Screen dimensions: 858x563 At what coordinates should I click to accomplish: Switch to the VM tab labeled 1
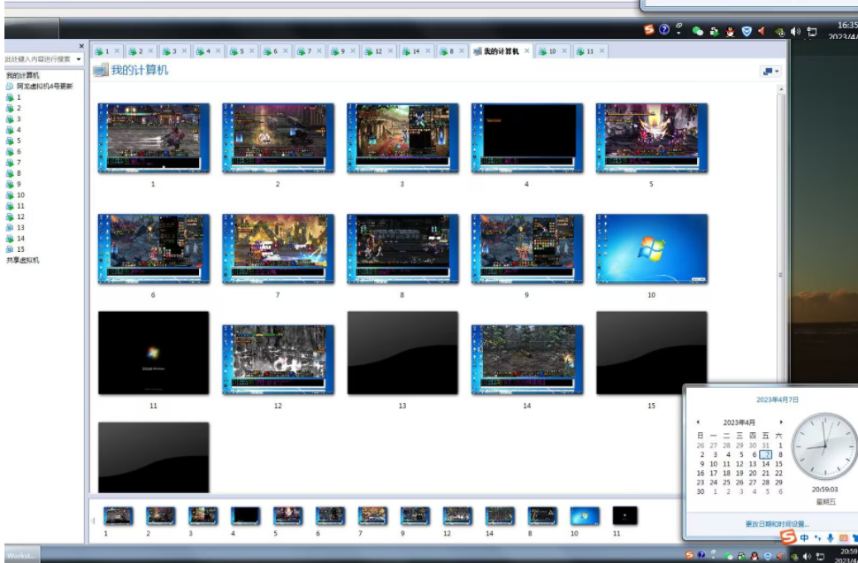point(107,51)
